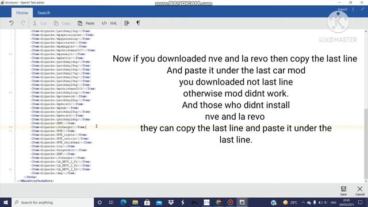Open the notification center icon
The height and width of the screenshot is (207, 368).
[x=361, y=202]
